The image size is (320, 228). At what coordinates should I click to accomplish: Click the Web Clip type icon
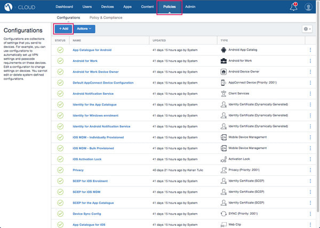click(x=223, y=224)
